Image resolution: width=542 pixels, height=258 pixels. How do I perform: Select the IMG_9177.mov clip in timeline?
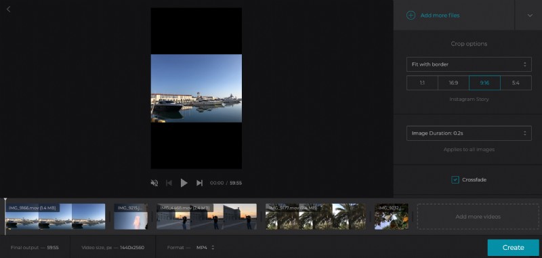316,217
